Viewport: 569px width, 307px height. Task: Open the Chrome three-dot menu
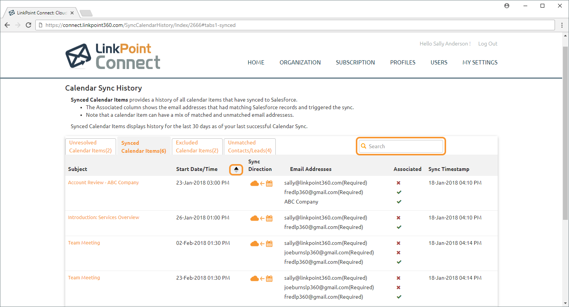(x=562, y=25)
